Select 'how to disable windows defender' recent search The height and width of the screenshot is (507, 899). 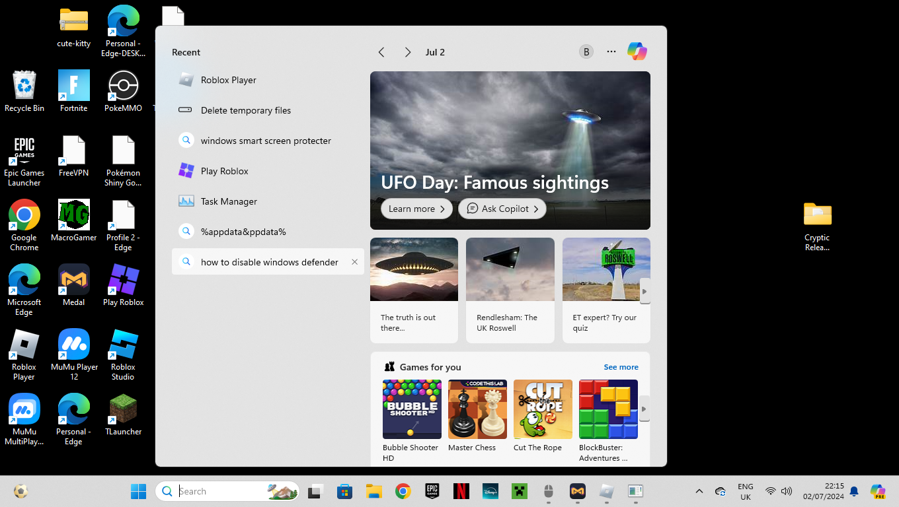coord(268,262)
